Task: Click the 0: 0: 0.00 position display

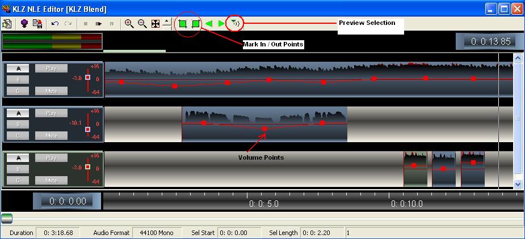Action: tap(68, 201)
